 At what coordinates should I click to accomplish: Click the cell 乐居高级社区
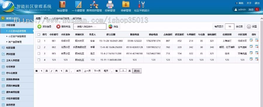click(80, 47)
